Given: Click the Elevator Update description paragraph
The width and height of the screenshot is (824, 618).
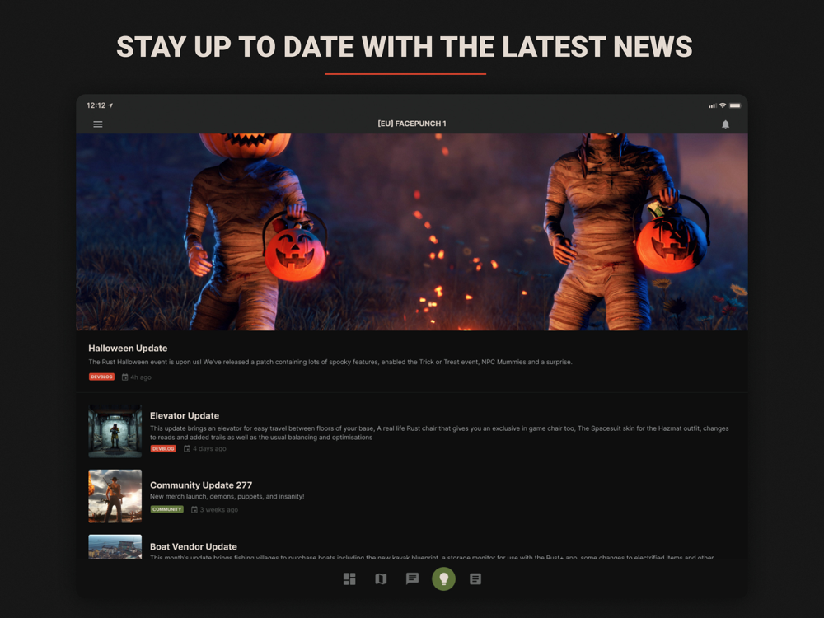Looking at the screenshot, I should [x=439, y=433].
